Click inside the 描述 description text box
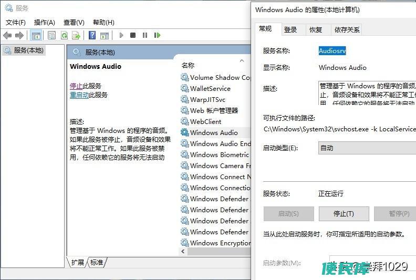 (x=367, y=93)
